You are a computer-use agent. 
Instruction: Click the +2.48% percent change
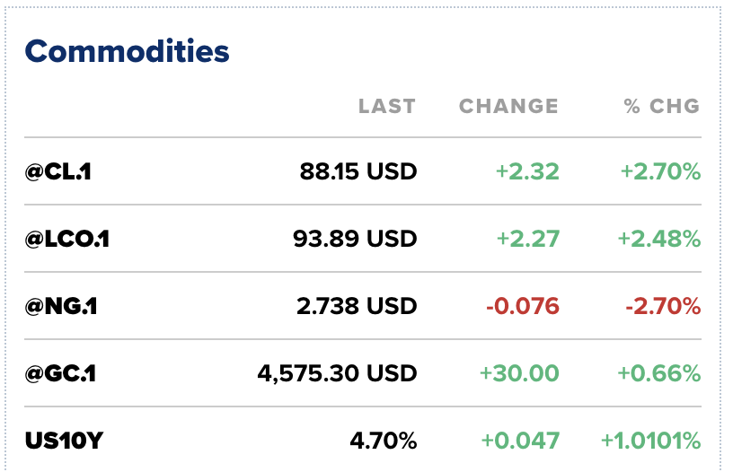coord(659,239)
